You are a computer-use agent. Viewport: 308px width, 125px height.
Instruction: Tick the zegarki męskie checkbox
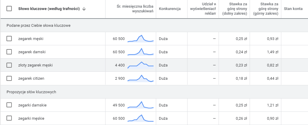coord(9,118)
